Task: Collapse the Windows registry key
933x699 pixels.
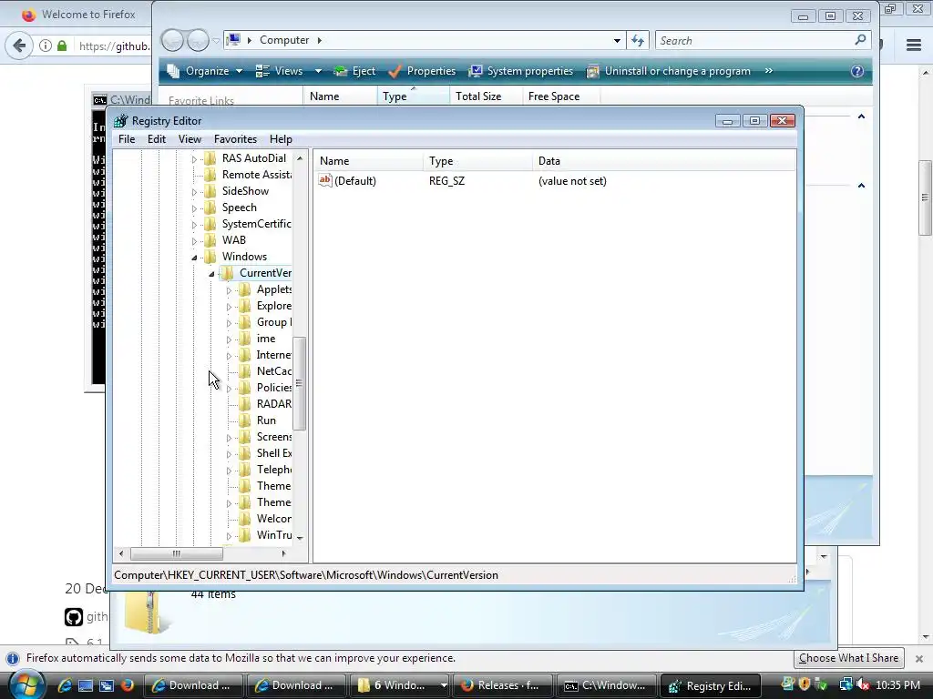Action: [x=194, y=258]
